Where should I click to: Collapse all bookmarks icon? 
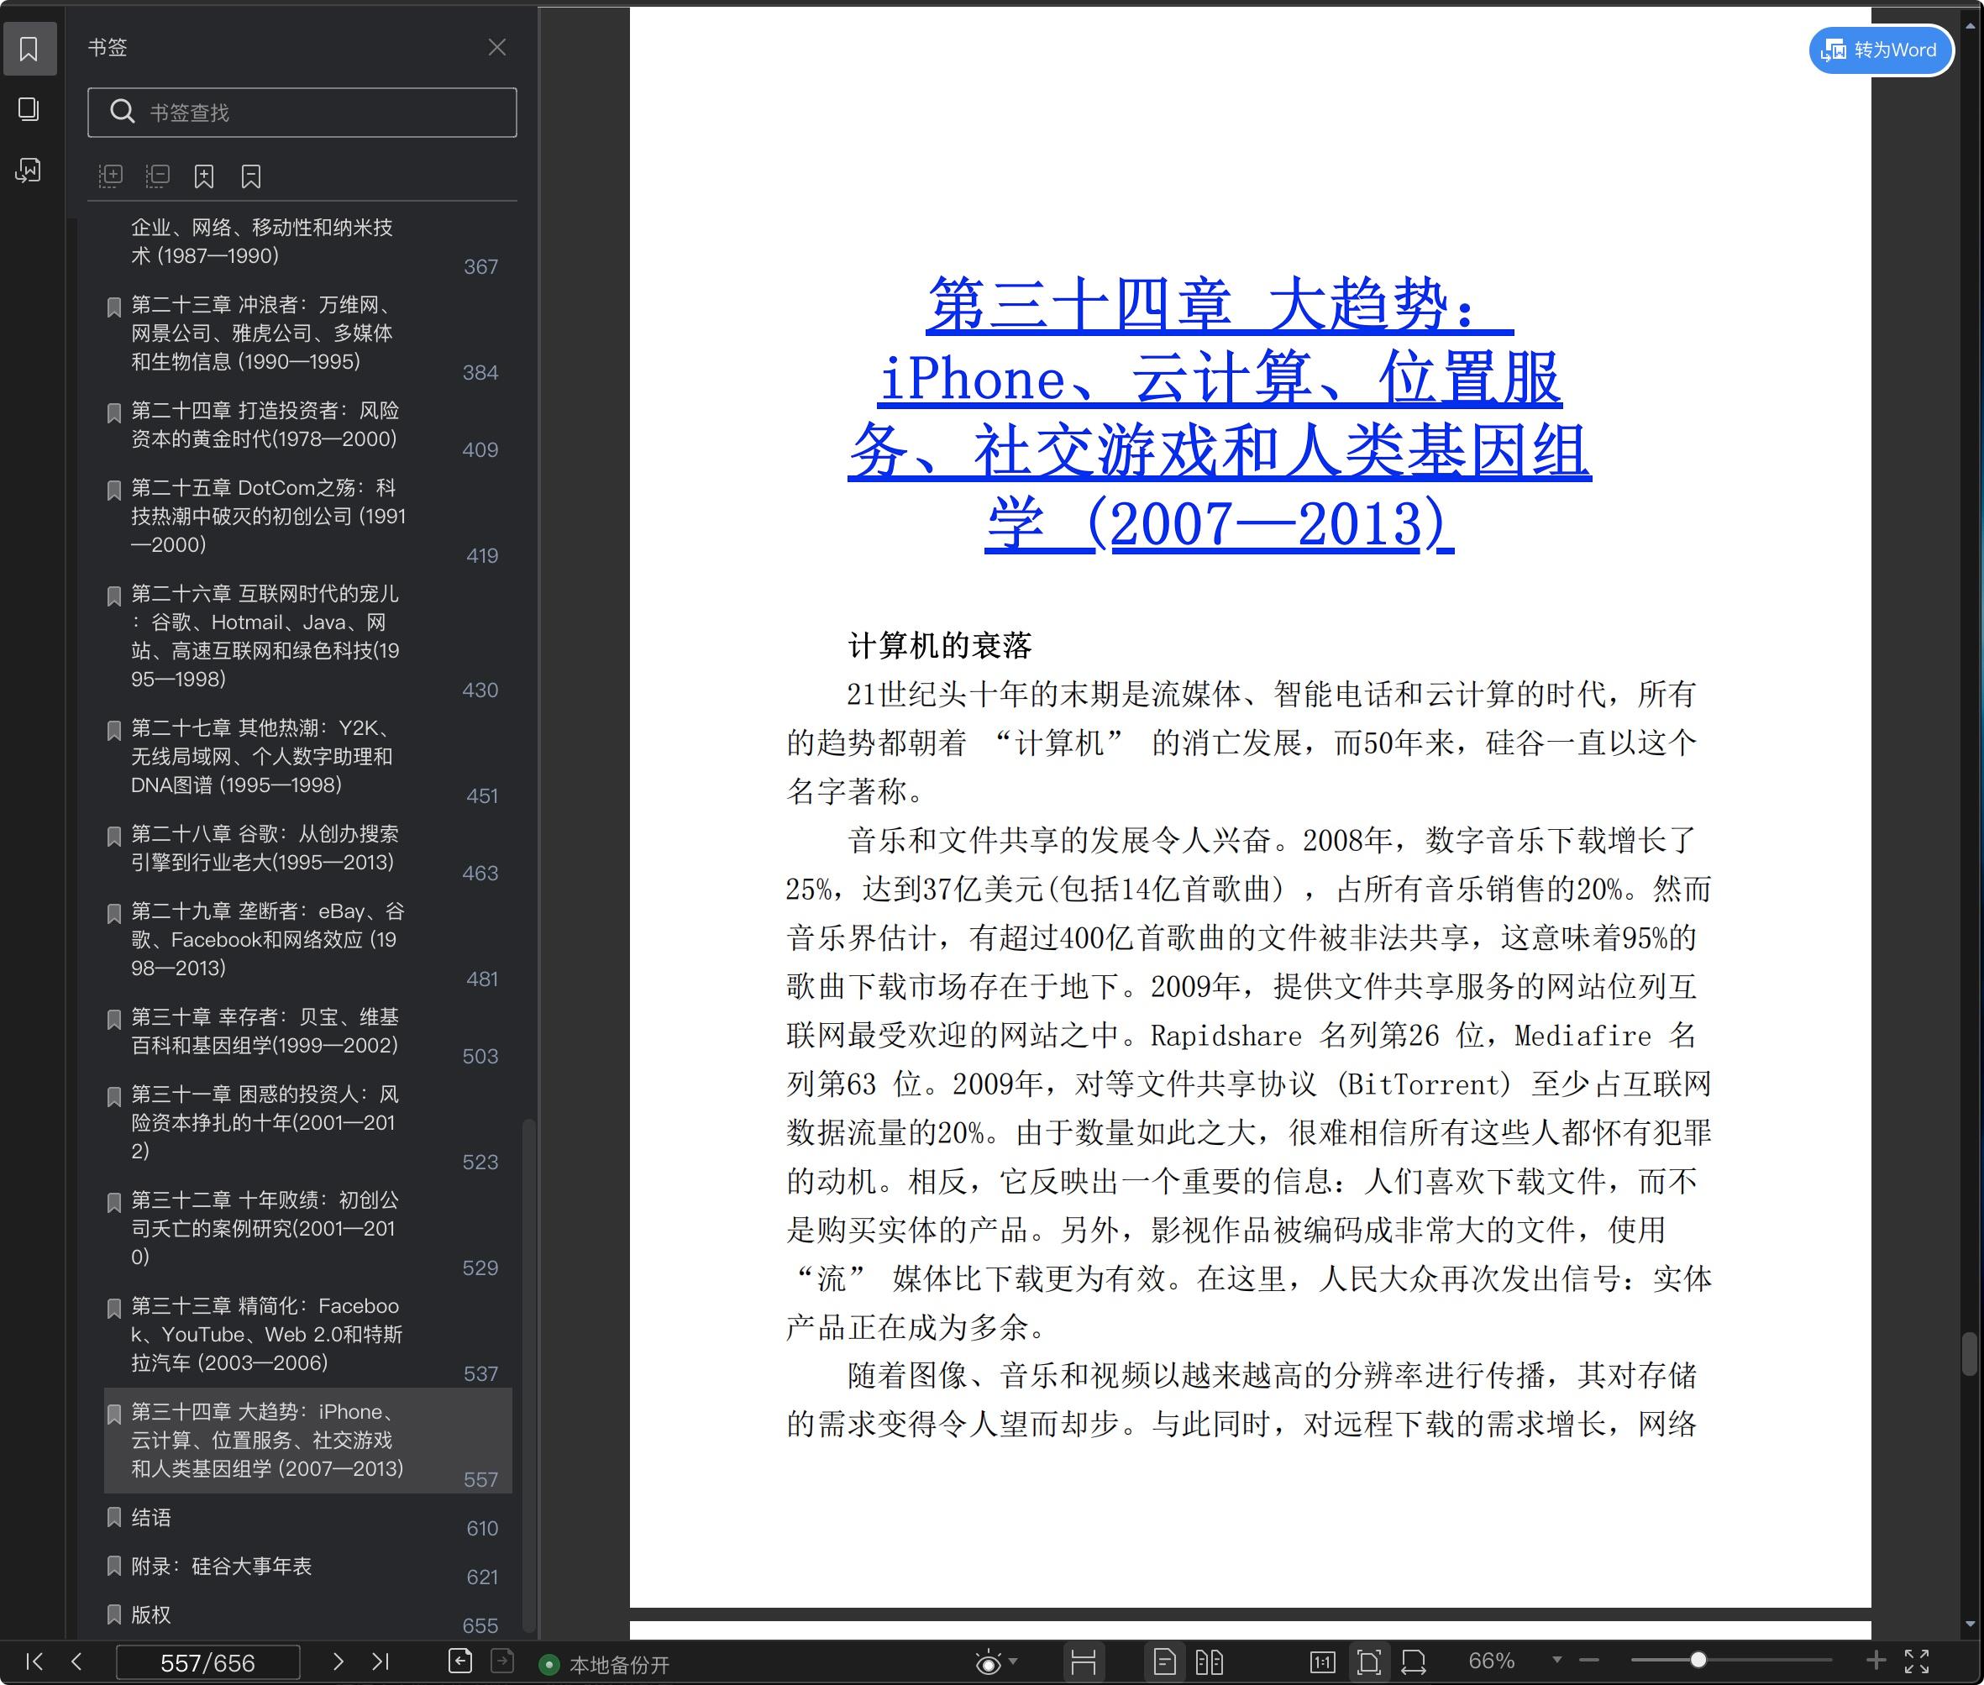(x=158, y=176)
